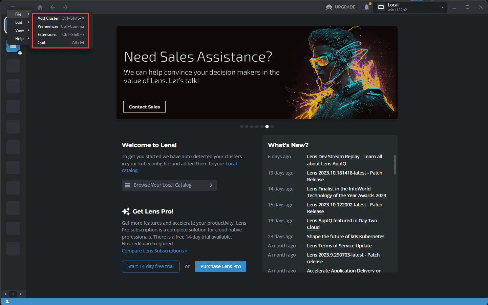Image resolution: width=488 pixels, height=305 pixels.
Task: Click the "15 days ago" timestamp
Action: 281,205
